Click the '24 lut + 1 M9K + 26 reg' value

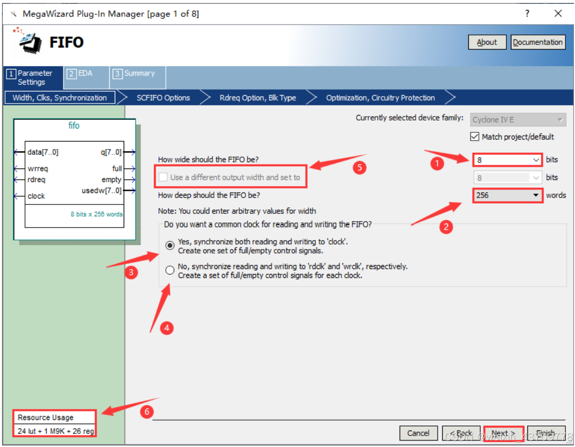tap(56, 431)
